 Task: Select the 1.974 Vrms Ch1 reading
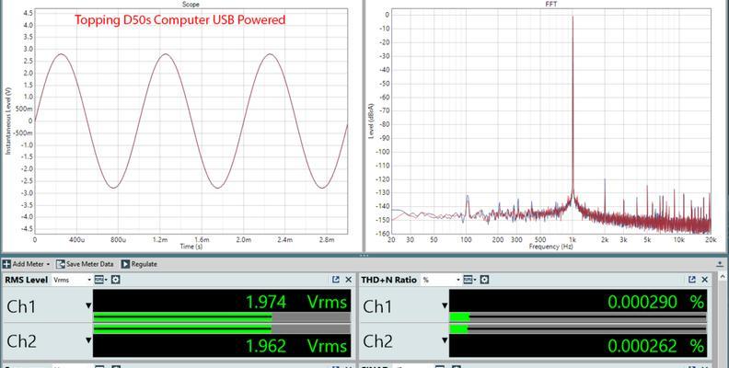click(x=296, y=303)
